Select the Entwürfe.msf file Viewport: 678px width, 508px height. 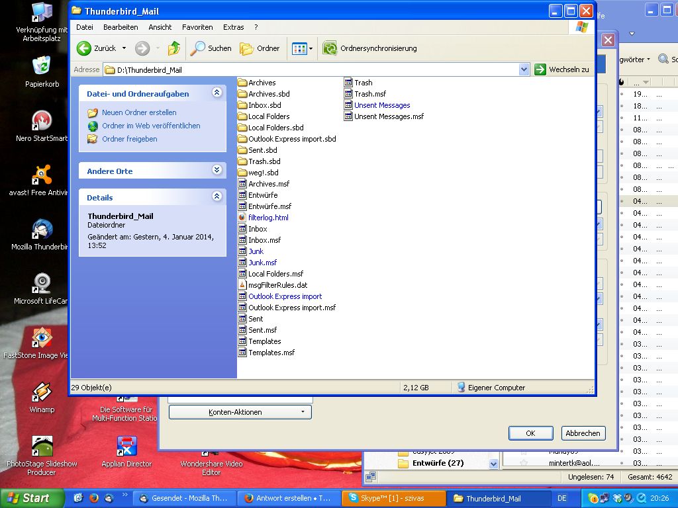pyautogui.click(x=265, y=206)
